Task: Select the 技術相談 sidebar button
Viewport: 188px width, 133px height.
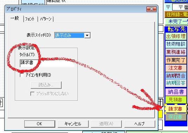Action: (176, 44)
